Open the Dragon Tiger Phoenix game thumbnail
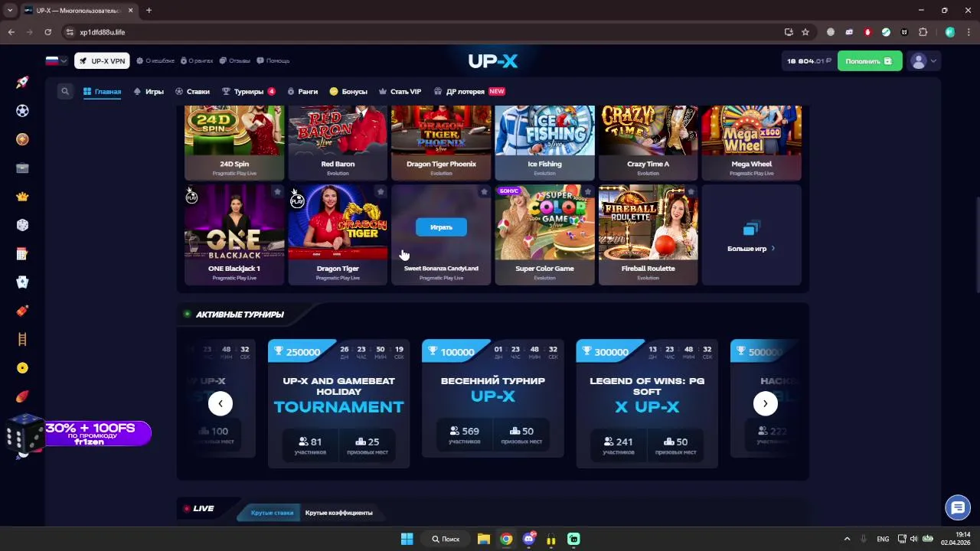The height and width of the screenshot is (551, 980). tap(441, 142)
